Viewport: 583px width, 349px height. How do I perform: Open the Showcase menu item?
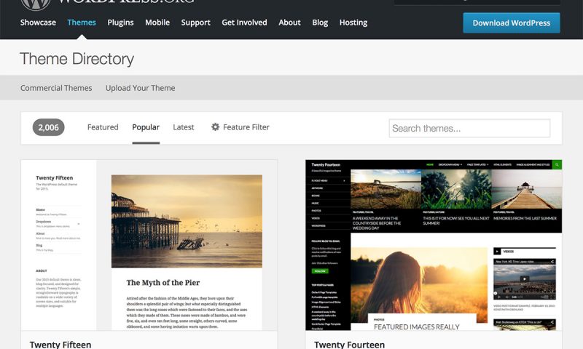pos(39,23)
